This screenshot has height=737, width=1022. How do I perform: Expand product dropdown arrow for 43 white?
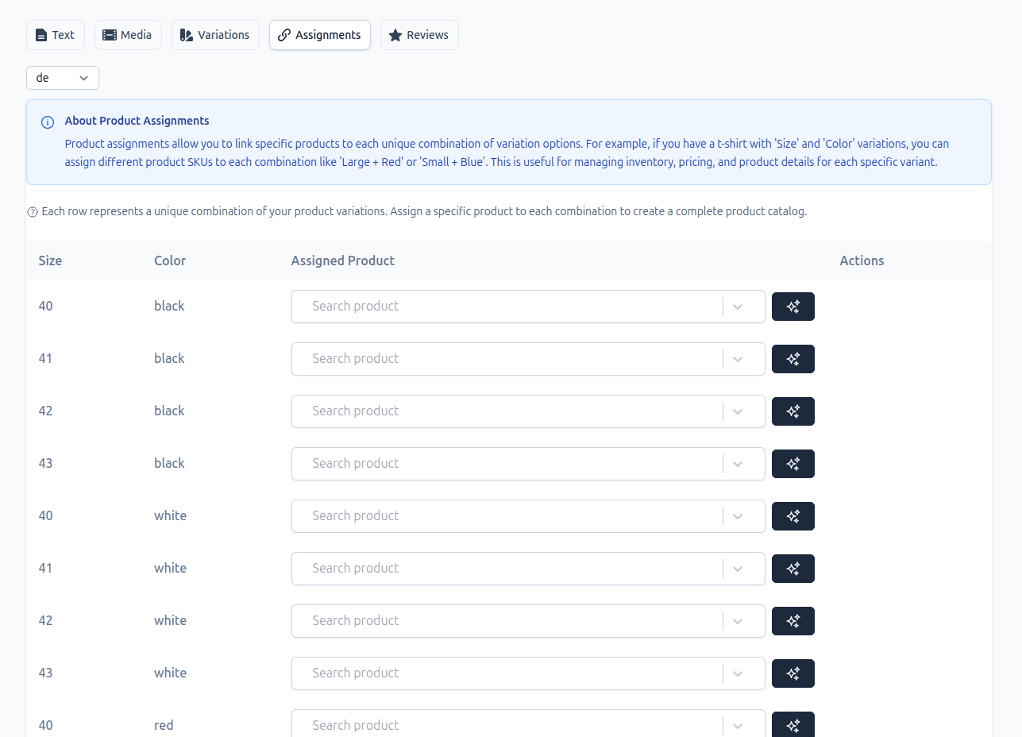pyautogui.click(x=738, y=673)
